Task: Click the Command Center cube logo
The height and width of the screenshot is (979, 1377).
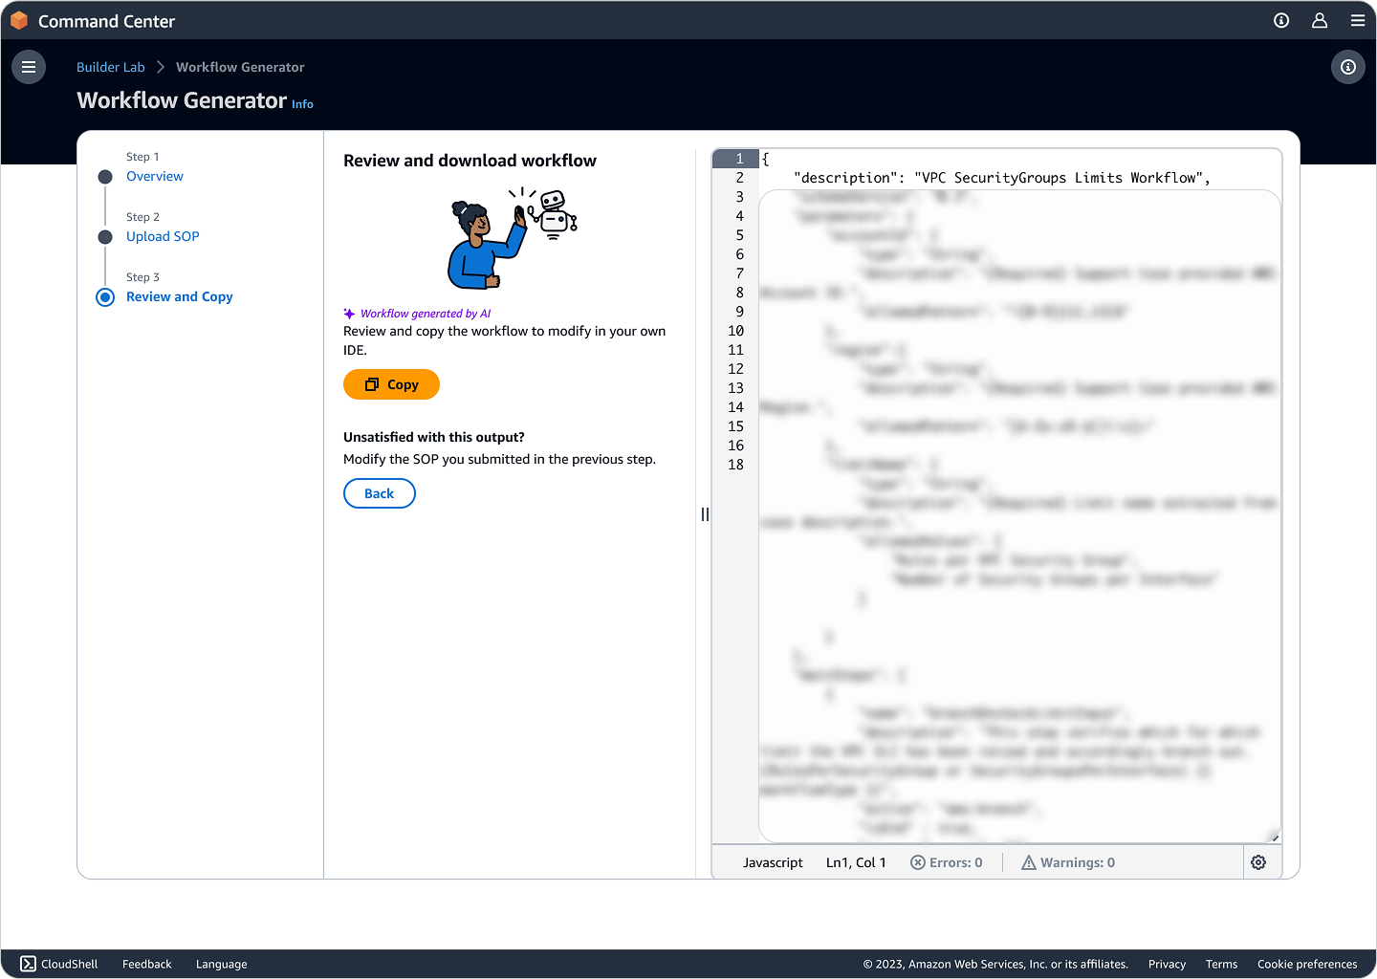Action: point(19,21)
